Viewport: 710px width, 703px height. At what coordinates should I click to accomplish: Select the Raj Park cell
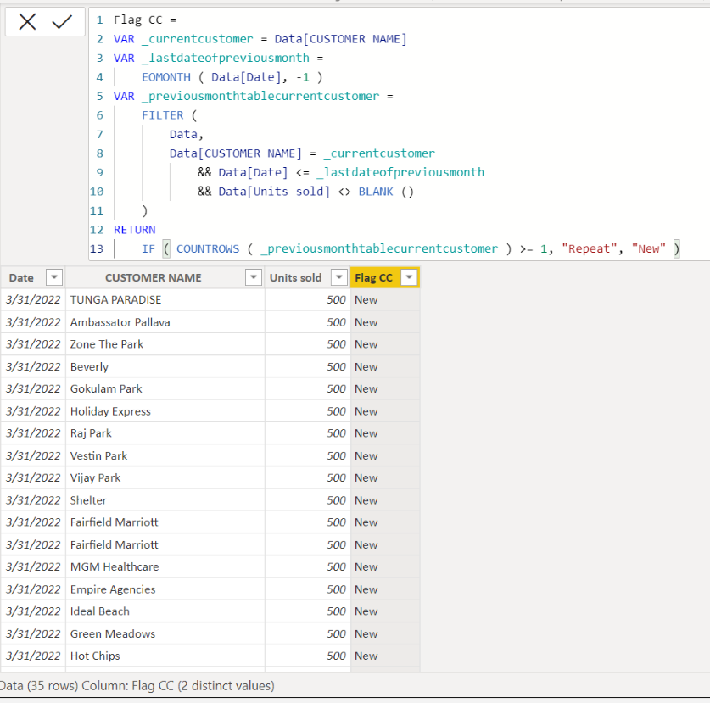pos(165,433)
